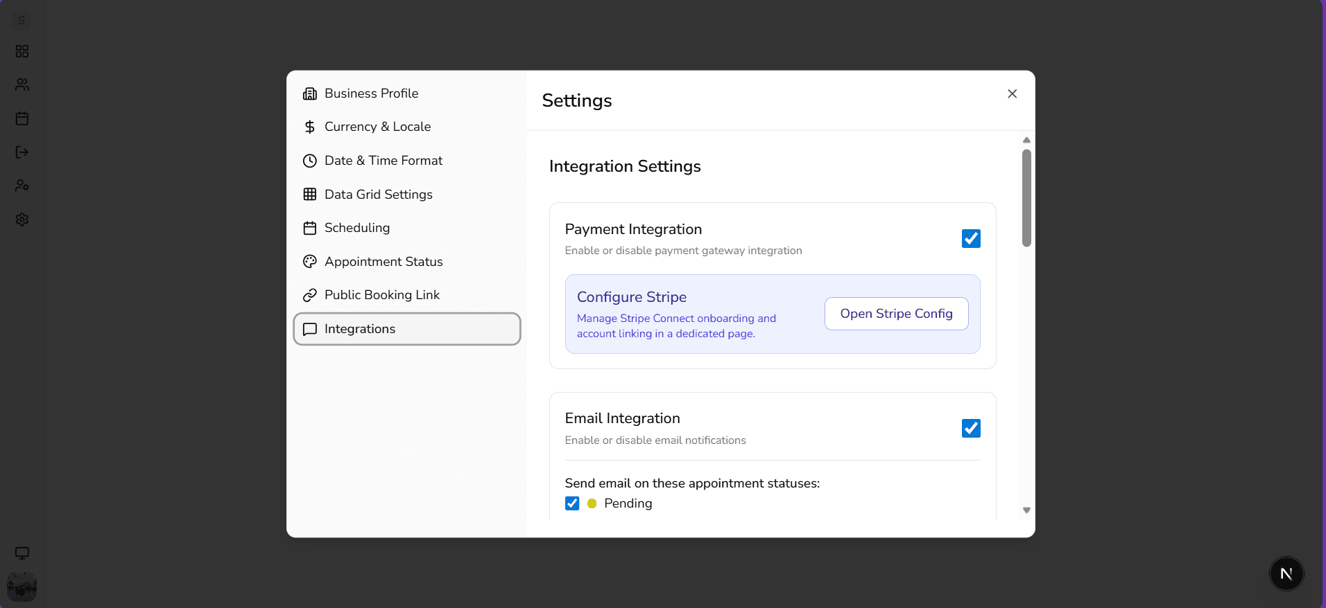This screenshot has width=1326, height=608.
Task: Click the table grid icon for Data Grid Settings
Action: coord(310,195)
